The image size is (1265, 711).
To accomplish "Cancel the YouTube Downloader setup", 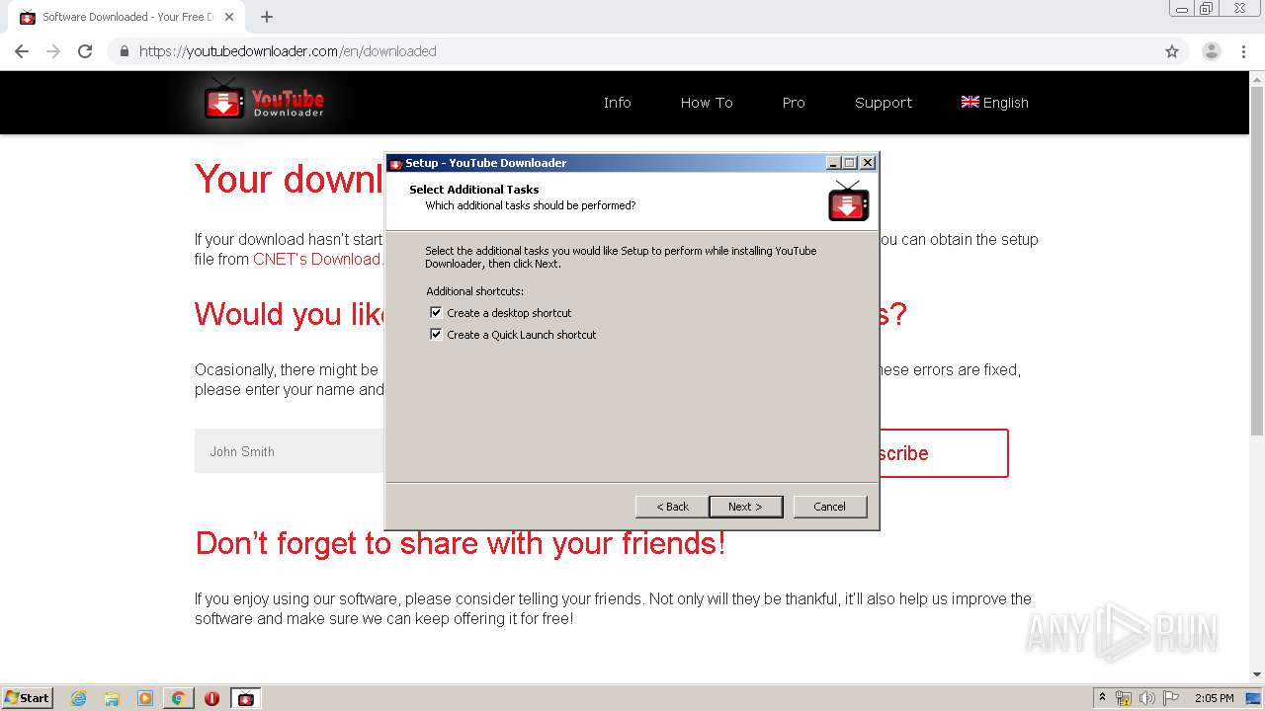I will [830, 507].
